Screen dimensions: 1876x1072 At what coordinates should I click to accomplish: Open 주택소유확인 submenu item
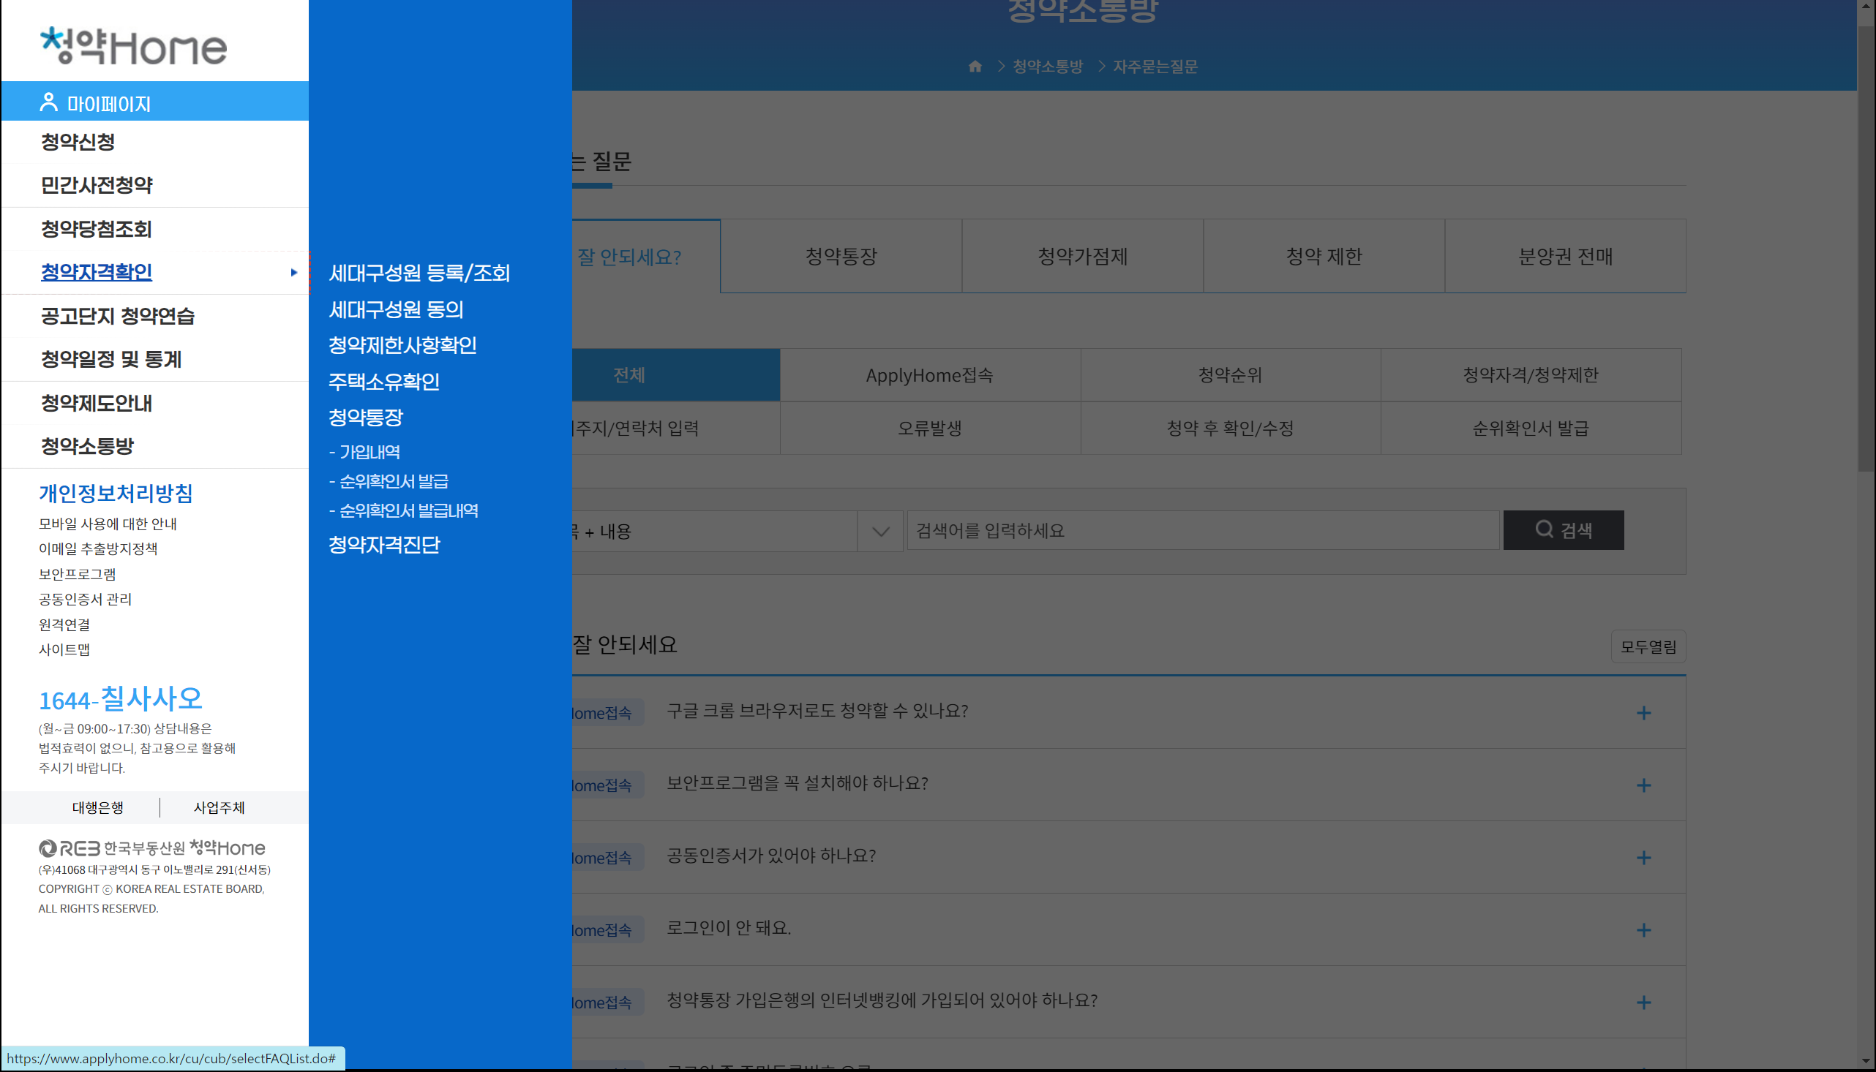click(x=383, y=382)
